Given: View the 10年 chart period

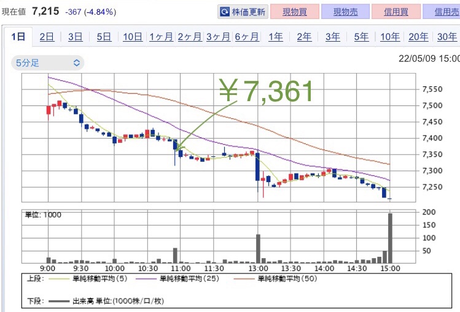Looking at the screenshot, I should coord(390,37).
